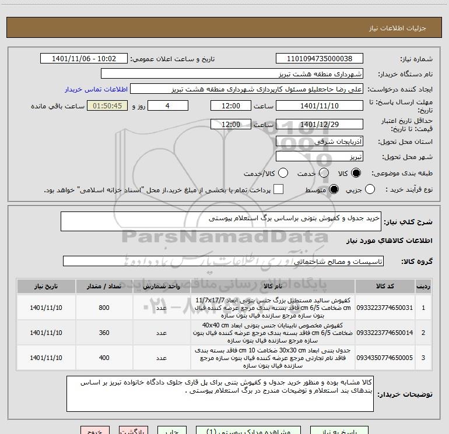Click the goods group field تاسیسات و مصالح ساختمانی

pos(223,261)
